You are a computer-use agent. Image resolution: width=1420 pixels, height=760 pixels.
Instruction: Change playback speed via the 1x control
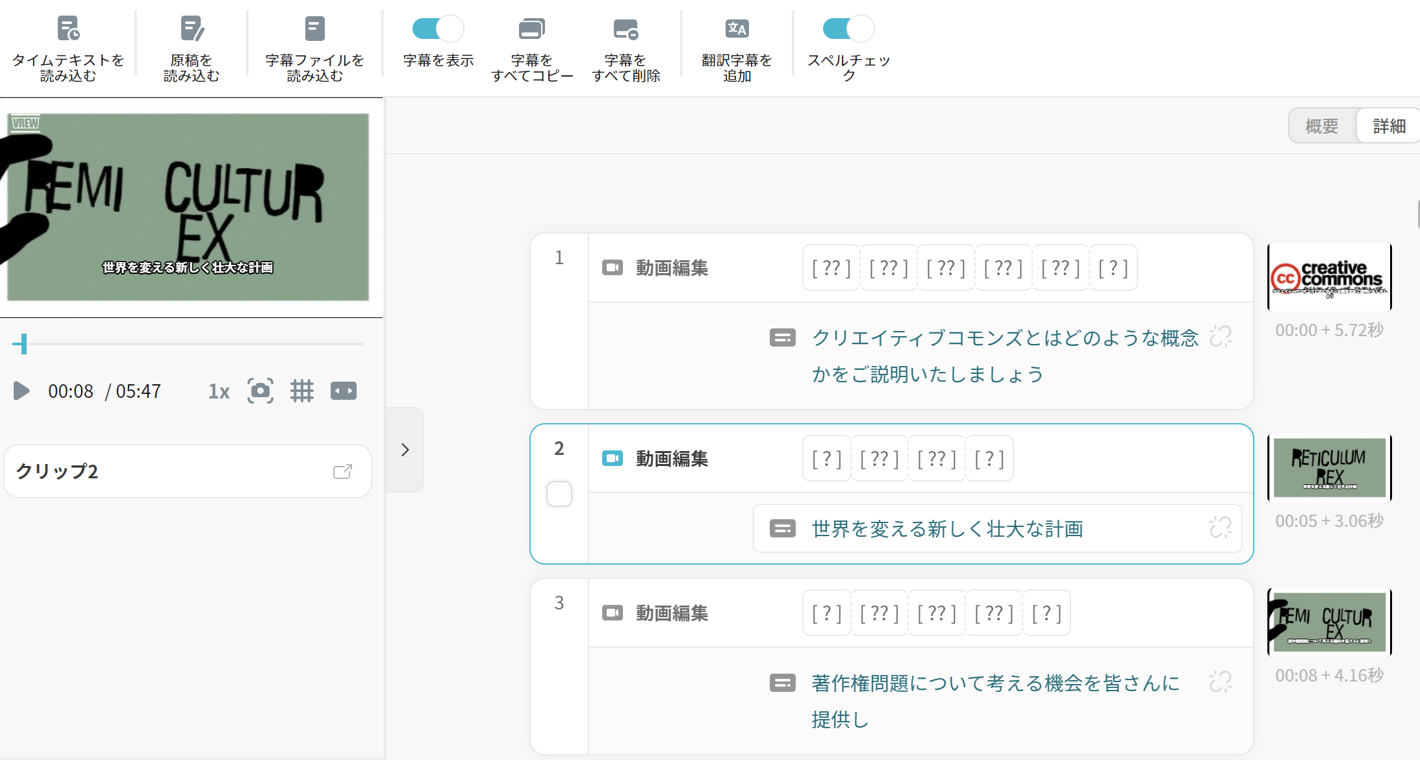pos(218,390)
